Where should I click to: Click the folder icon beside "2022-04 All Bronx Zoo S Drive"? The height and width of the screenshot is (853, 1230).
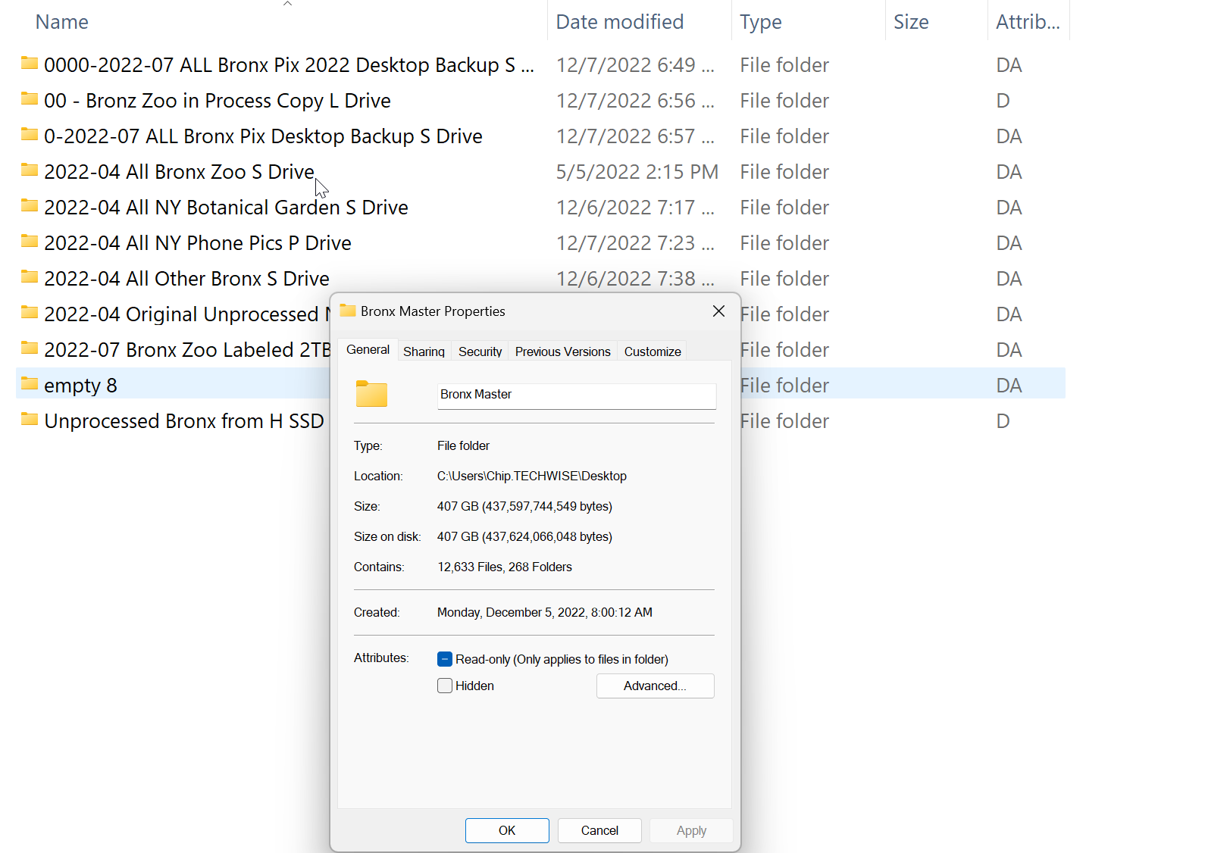coord(29,170)
